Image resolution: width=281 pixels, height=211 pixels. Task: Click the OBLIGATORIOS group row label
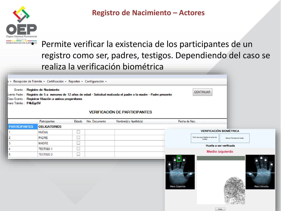[50, 127]
